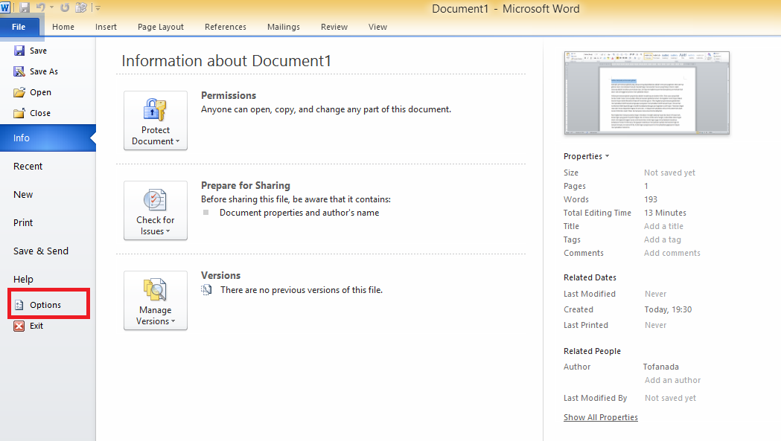
Task: Click the Related People heading
Action: [x=592, y=352]
